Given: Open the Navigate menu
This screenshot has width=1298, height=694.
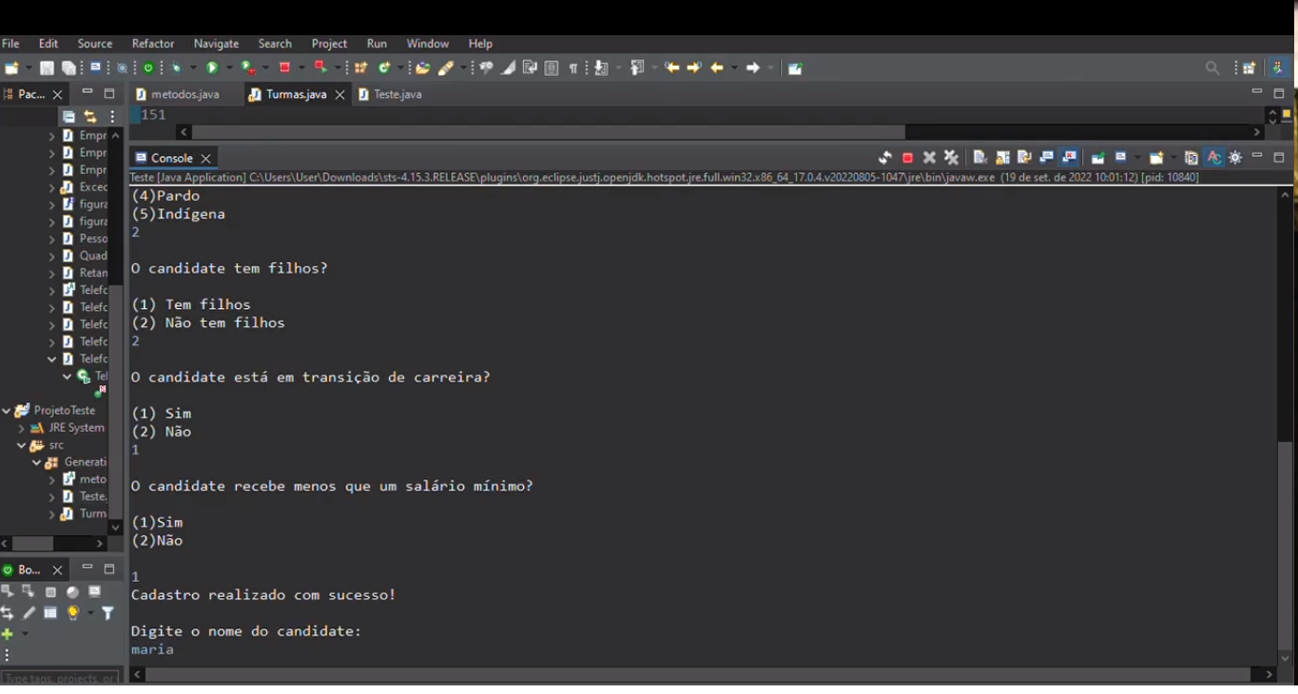Looking at the screenshot, I should (216, 44).
